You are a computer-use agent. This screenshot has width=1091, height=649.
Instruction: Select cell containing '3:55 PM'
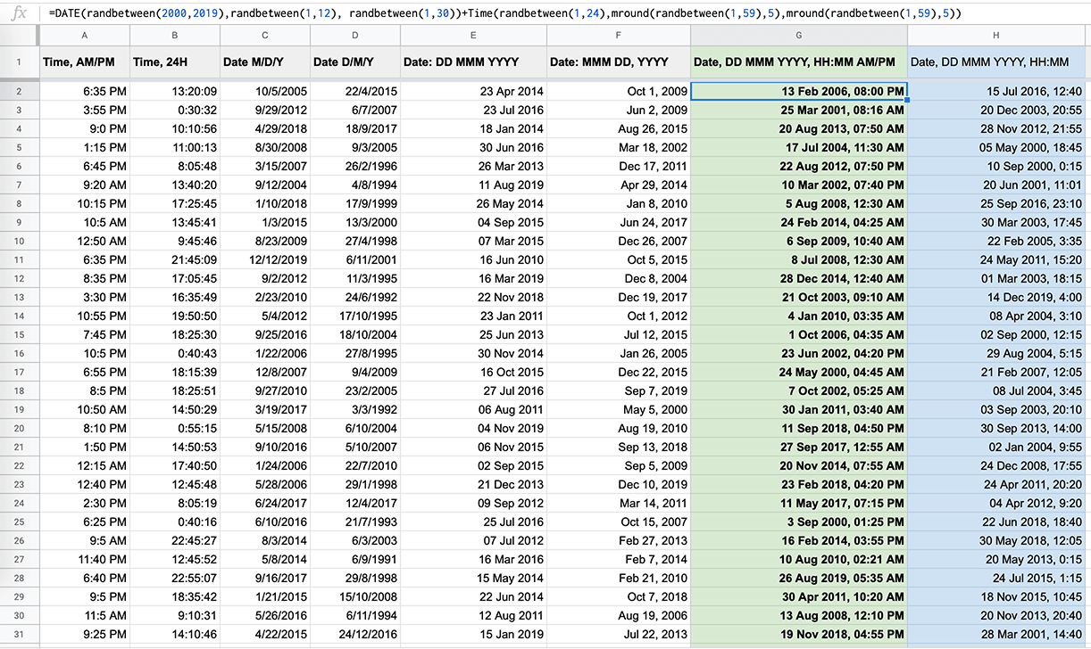pyautogui.click(x=85, y=110)
